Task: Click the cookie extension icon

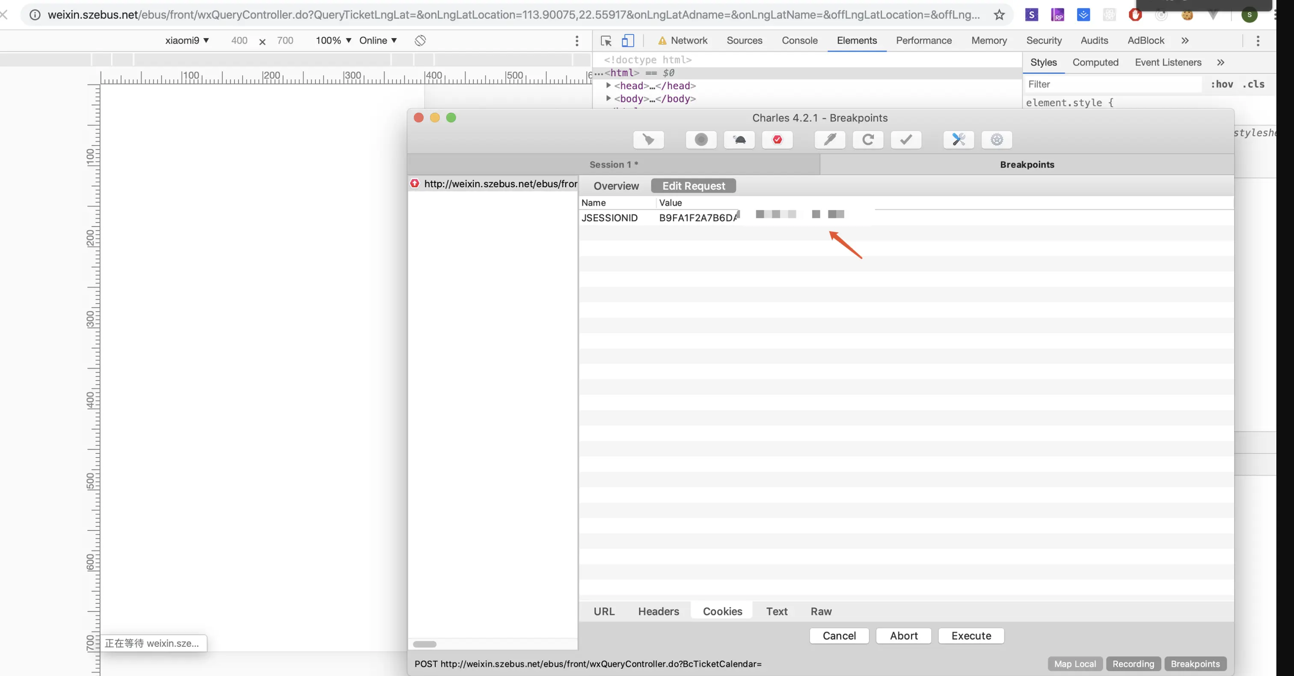Action: 1187,15
